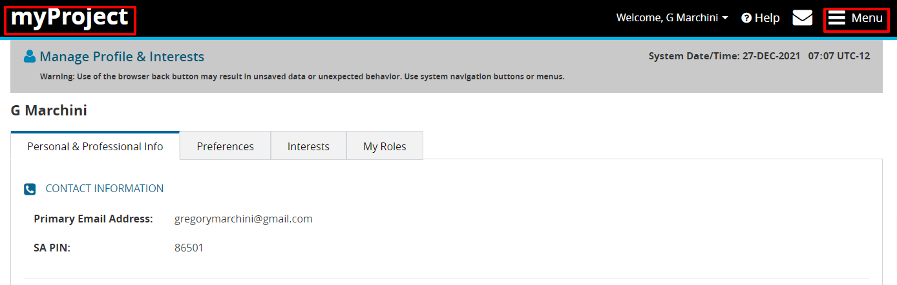Viewport: 897px width, 285px height.
Task: Click the CONTACT INFORMATION section heading
Action: [105, 189]
